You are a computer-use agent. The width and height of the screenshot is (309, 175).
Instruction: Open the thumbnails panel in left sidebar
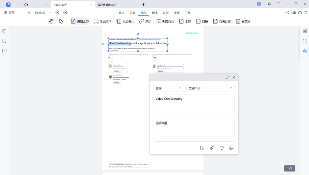coord(4,31)
